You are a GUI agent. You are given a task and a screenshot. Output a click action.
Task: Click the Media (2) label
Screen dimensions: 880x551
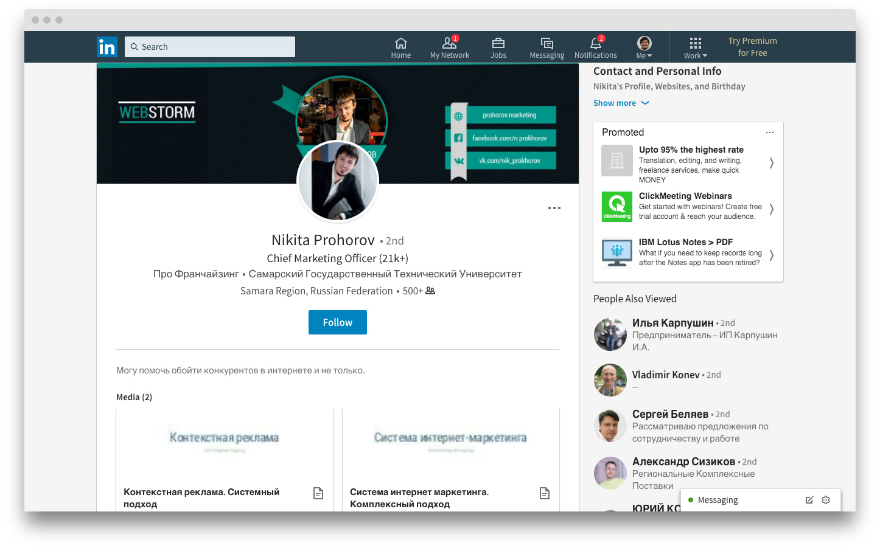pos(134,397)
